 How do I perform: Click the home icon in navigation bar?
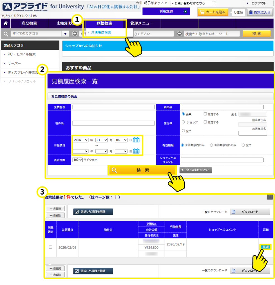coord(5,23)
